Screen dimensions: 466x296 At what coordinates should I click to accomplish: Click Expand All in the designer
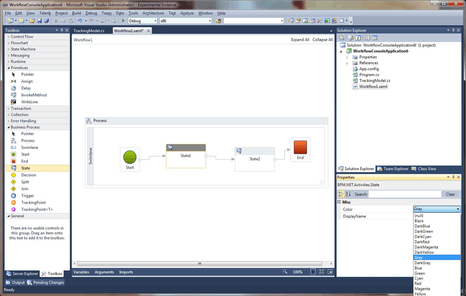(x=300, y=40)
